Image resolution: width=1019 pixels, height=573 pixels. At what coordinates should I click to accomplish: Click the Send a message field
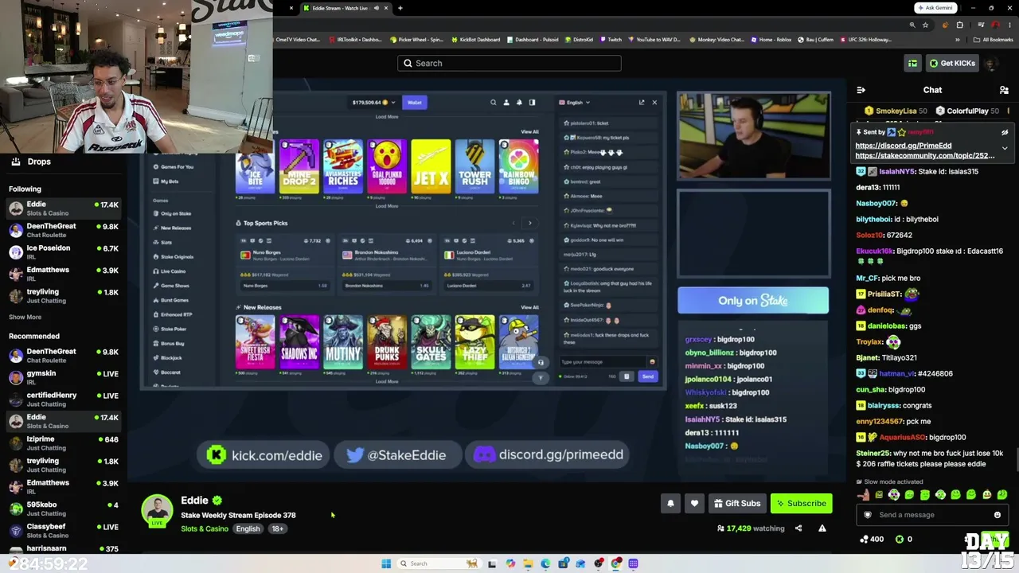point(932,515)
